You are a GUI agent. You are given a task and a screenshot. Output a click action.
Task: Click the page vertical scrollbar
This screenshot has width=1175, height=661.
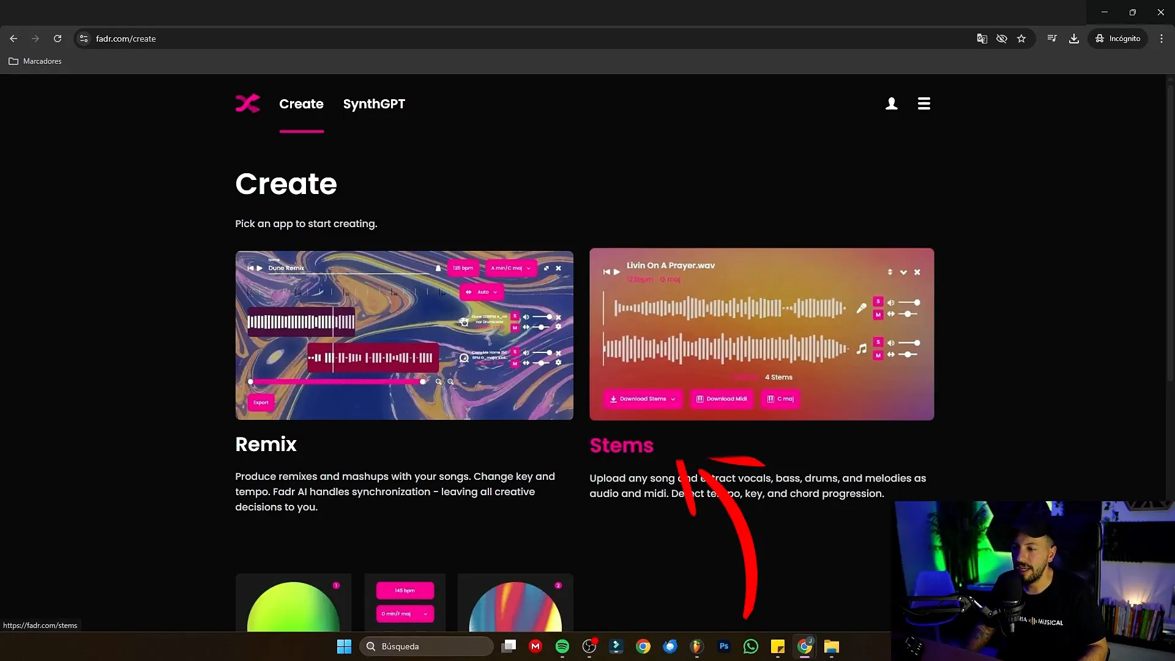tap(1170, 233)
